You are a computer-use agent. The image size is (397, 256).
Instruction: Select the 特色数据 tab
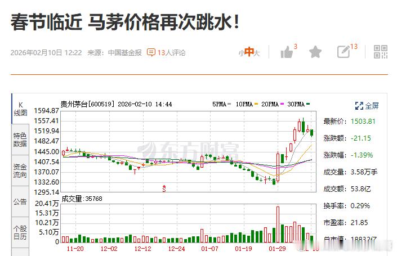pyautogui.click(x=20, y=140)
